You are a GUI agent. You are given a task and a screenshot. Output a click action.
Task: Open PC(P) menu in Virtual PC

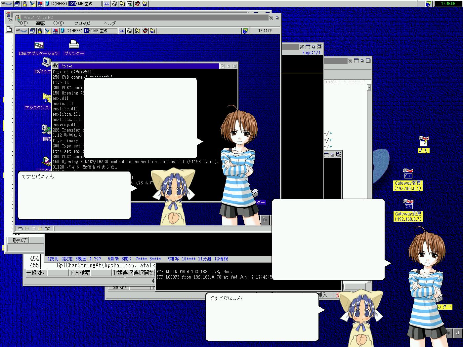22,23
